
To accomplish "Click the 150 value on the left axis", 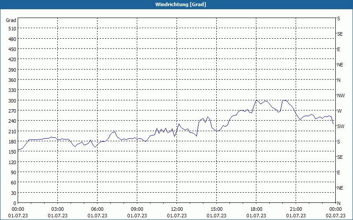I will [x=12, y=152].
